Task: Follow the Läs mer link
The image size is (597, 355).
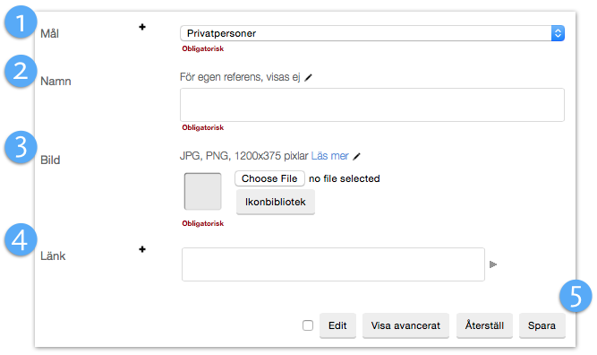Action: tap(329, 156)
